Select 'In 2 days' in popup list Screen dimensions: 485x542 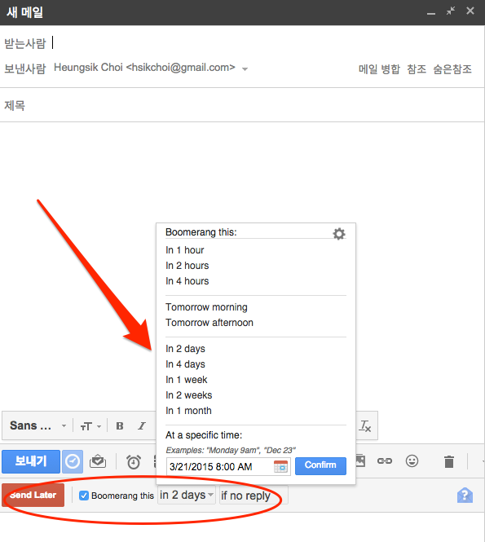coord(185,349)
